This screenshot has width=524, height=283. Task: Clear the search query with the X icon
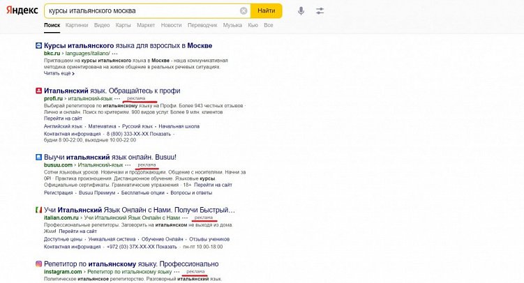pyautogui.click(x=244, y=11)
